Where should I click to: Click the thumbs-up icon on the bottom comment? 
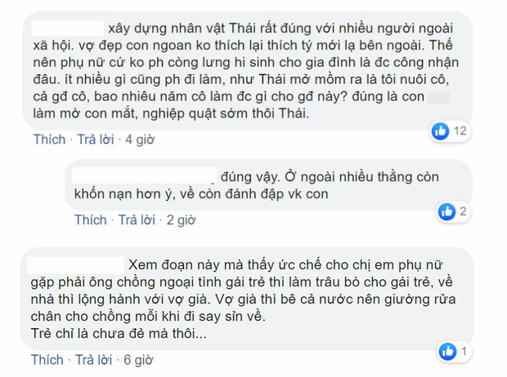(x=446, y=353)
